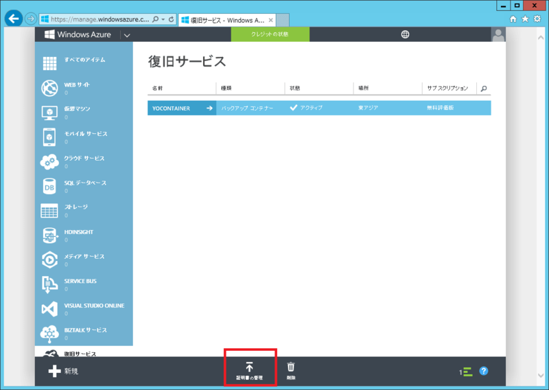This screenshot has height=390, width=549.
Task: Select the WEB サイト sidebar label
Action: coord(77,85)
